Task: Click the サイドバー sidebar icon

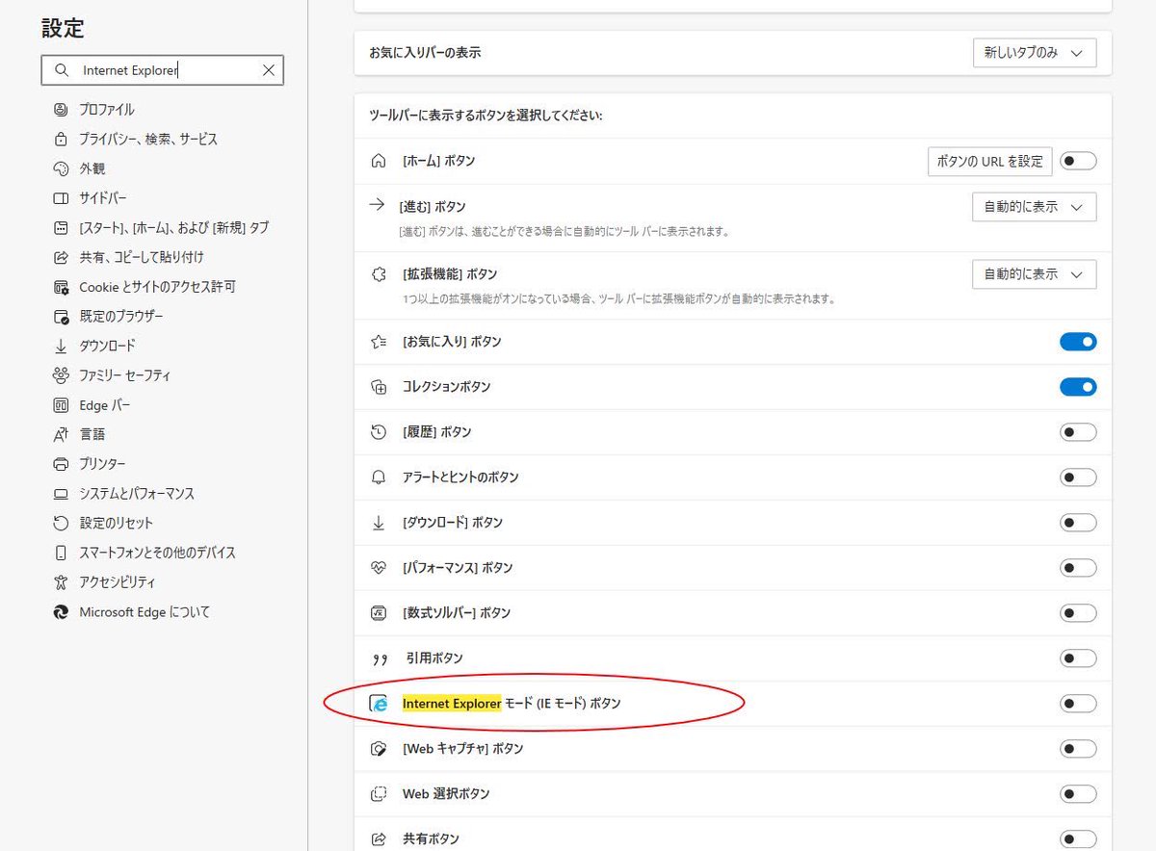Action: click(x=62, y=198)
